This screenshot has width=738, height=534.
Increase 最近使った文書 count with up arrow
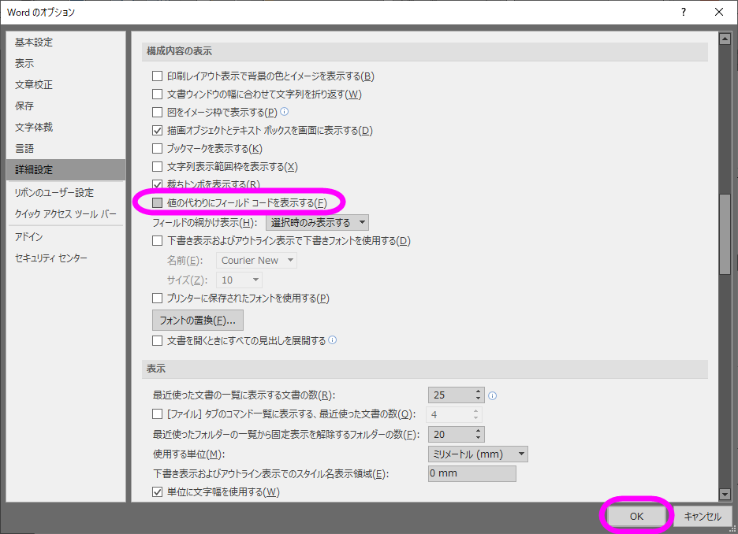click(x=478, y=391)
